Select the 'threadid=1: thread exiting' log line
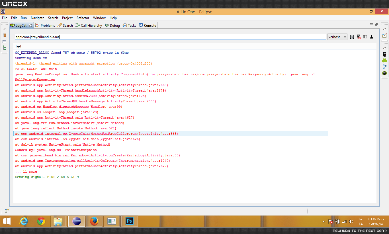Viewport: 389px width, 234px height. click(x=171, y=63)
